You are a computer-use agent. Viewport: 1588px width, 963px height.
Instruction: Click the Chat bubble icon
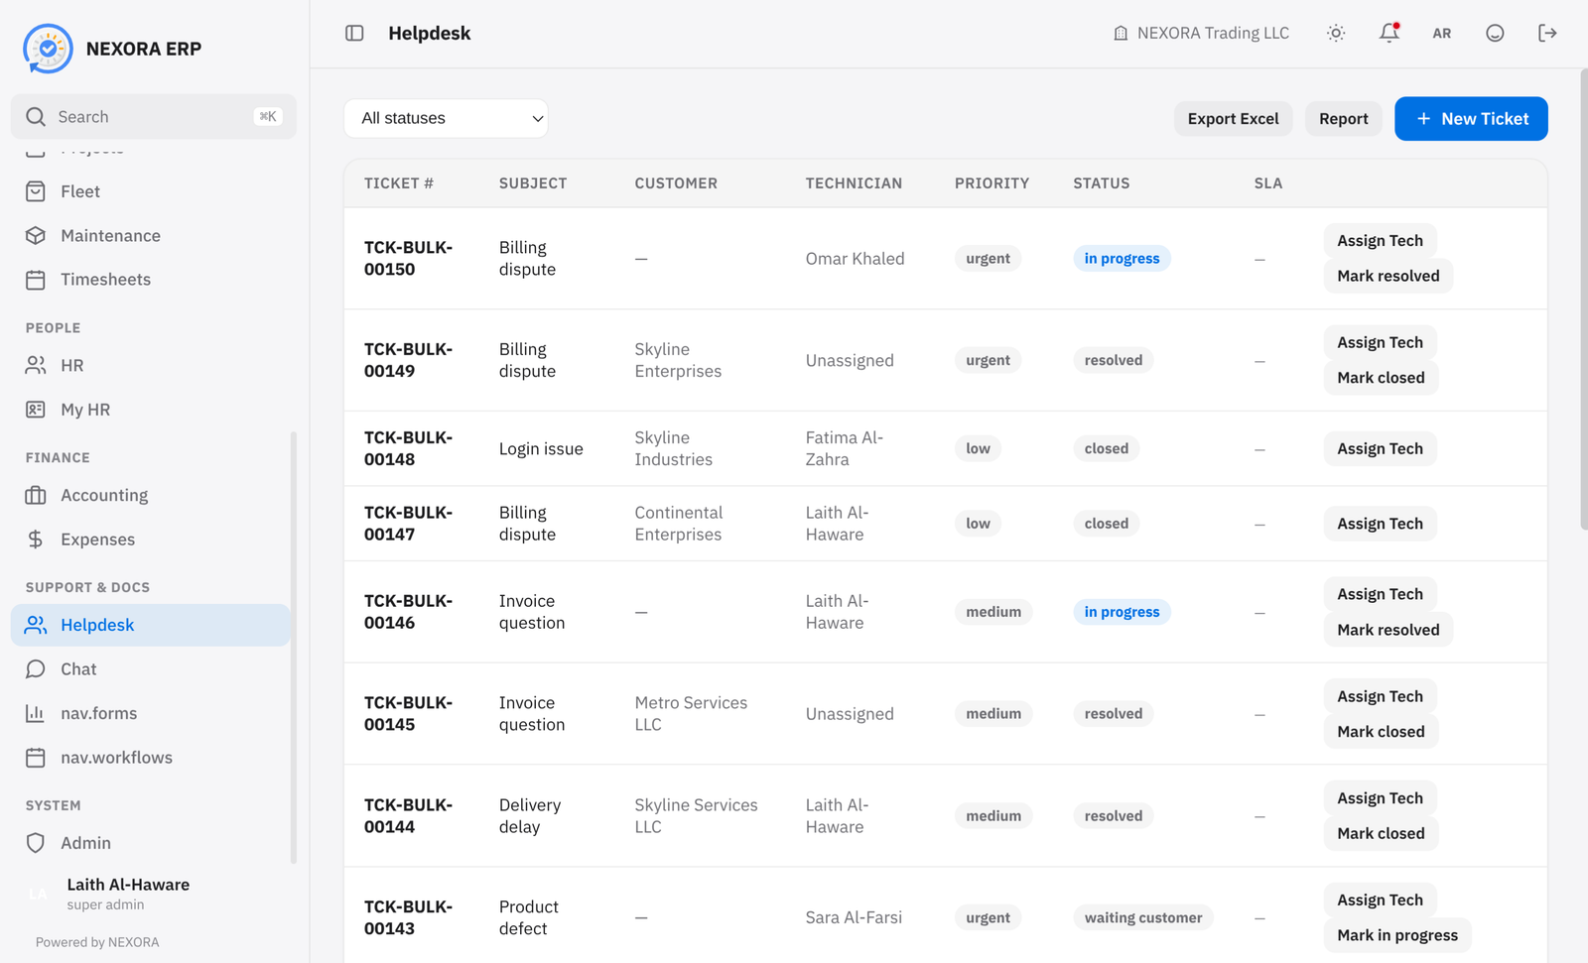36,668
